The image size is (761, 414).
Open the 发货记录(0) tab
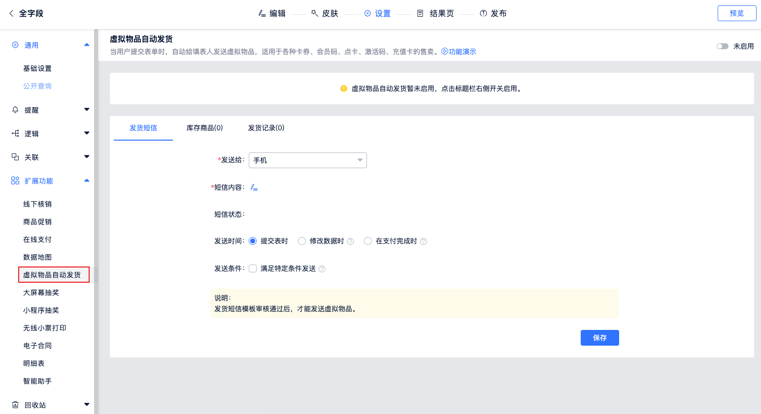click(x=266, y=128)
